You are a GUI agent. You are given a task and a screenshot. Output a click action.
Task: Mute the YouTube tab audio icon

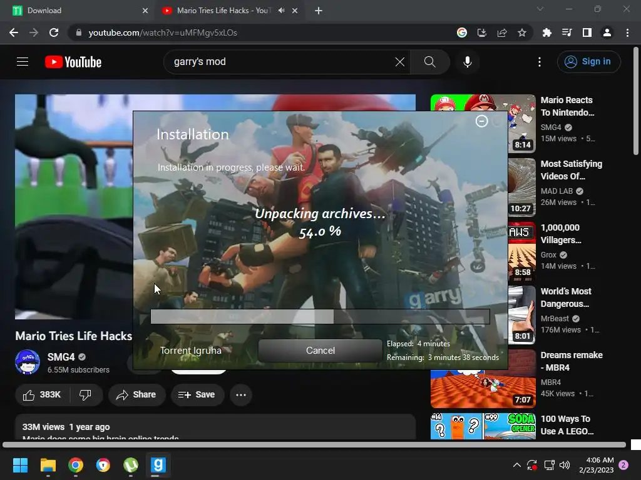point(281,11)
